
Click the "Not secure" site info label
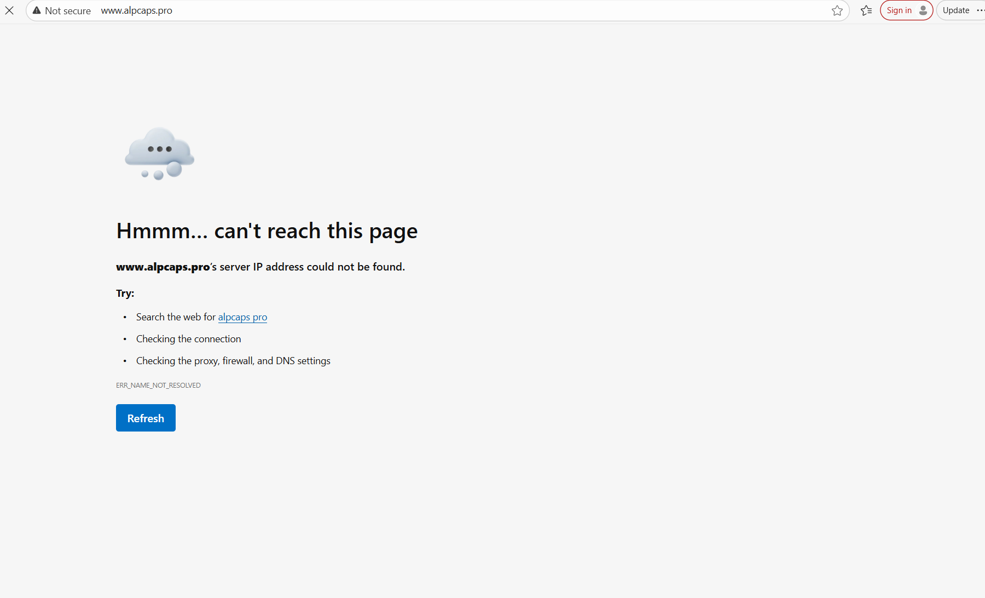(x=67, y=11)
